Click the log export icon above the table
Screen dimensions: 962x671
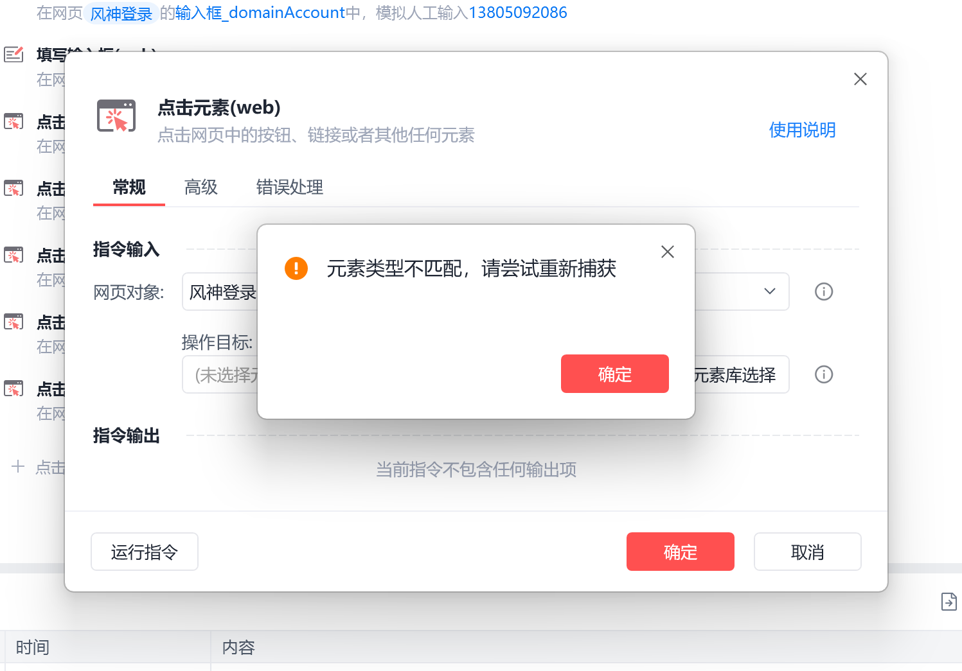(949, 602)
